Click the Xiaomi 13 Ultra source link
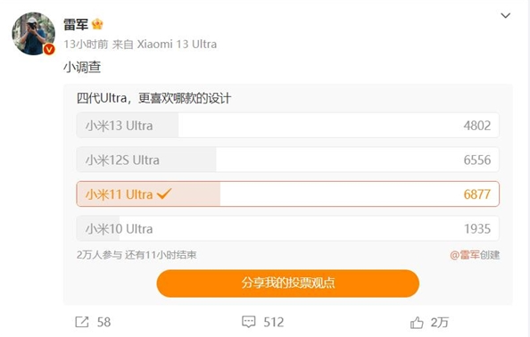530x337 pixels. tap(177, 45)
